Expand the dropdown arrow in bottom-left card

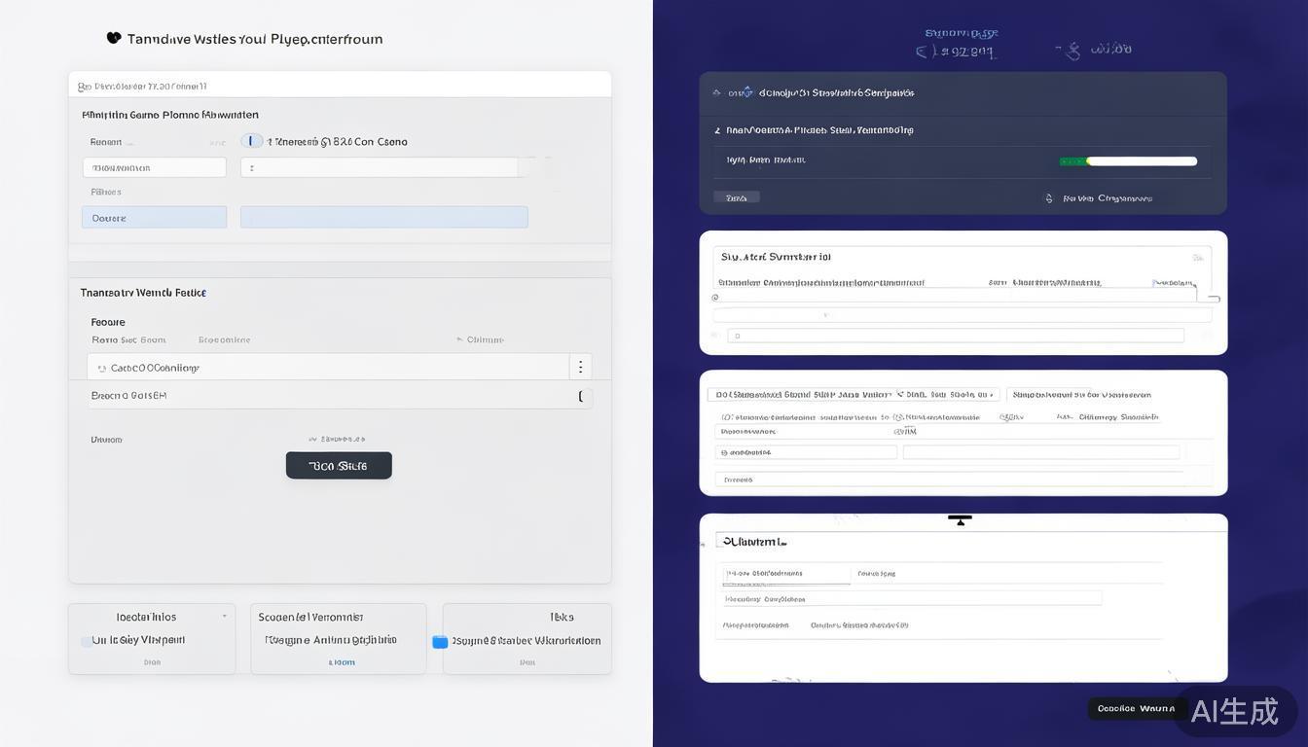pyautogui.click(x=225, y=617)
